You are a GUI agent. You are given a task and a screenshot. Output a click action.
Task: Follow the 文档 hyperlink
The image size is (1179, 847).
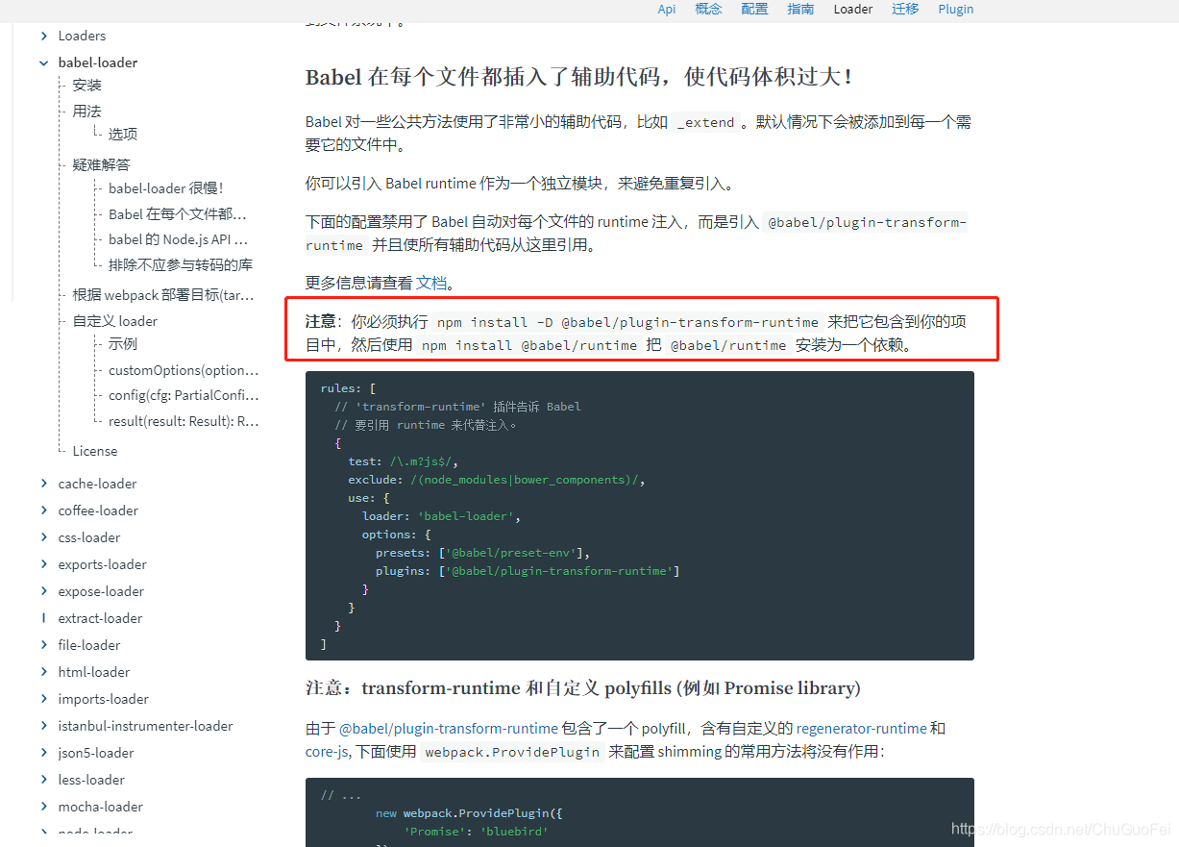431,284
